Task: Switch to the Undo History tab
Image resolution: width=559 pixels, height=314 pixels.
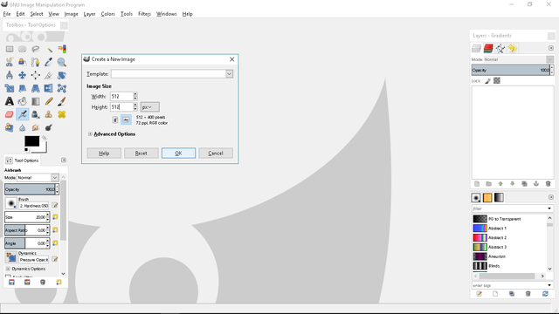Action: (x=513, y=48)
